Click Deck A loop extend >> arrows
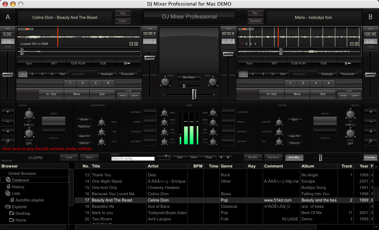 pyautogui.click(x=134, y=95)
